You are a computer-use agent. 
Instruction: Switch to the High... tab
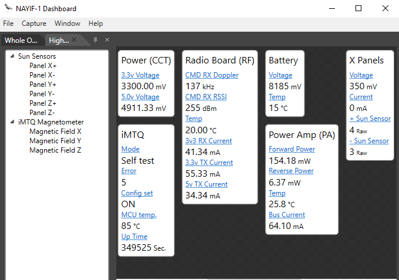click(59, 41)
